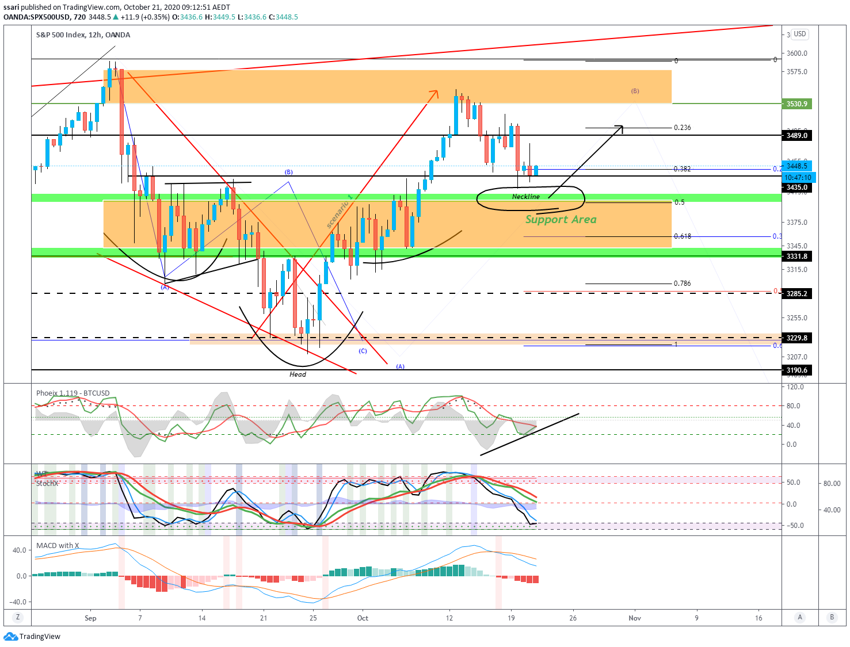Select the 3285.2 price level label
850x647 pixels.
point(796,294)
